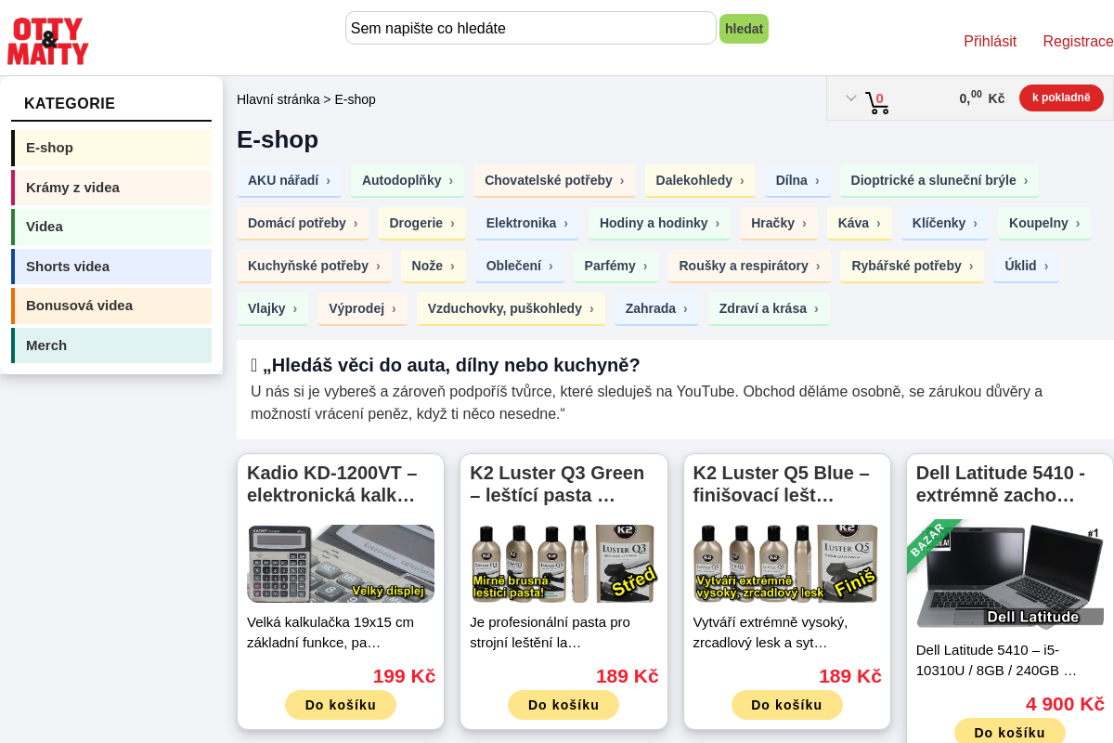Open Hodiny a hodinky category
Viewport: 1114px width, 743px height.
(x=660, y=223)
